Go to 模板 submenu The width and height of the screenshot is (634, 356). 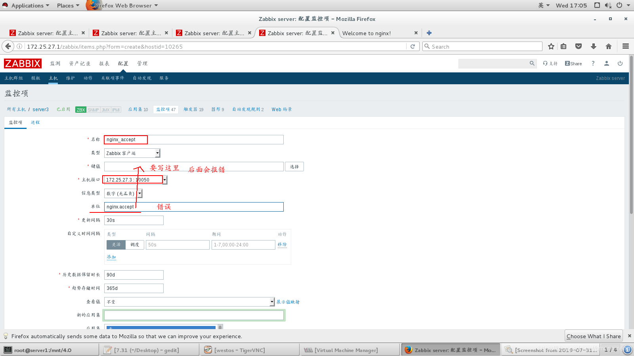click(36, 78)
